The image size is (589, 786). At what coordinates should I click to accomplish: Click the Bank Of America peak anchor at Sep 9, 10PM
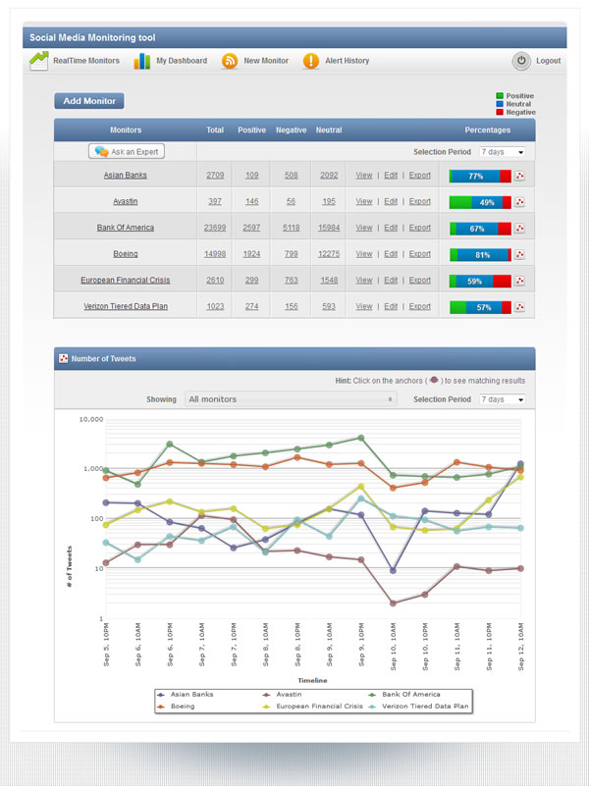(x=361, y=438)
